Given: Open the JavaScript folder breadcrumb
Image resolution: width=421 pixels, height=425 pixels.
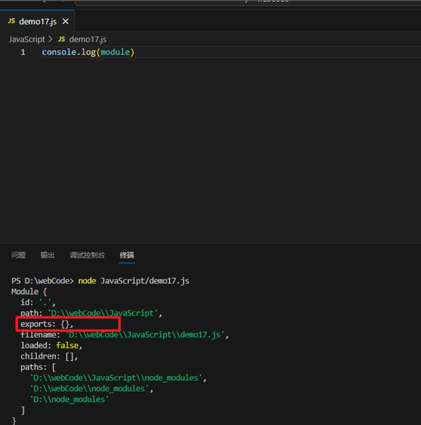Looking at the screenshot, I should click(x=26, y=39).
